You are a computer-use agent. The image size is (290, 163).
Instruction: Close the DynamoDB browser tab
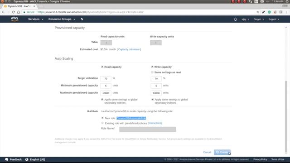[x=34, y=6]
